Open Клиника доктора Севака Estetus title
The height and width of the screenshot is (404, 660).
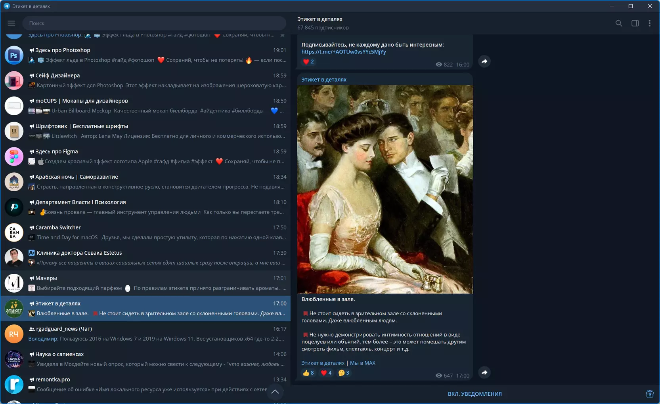tap(79, 253)
